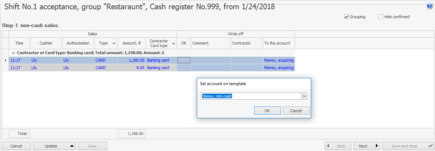The height and width of the screenshot is (151, 435).
Task: Click the Back navigation button
Action: (338, 146)
